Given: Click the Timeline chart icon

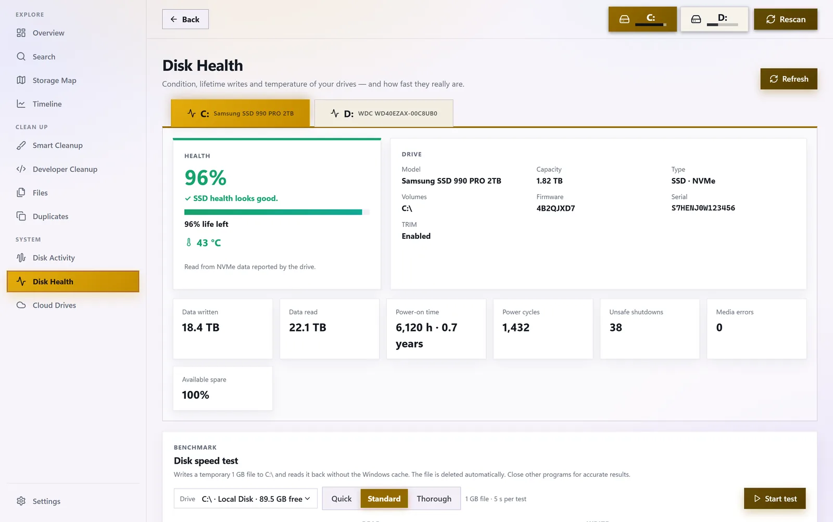Looking at the screenshot, I should click(x=21, y=104).
